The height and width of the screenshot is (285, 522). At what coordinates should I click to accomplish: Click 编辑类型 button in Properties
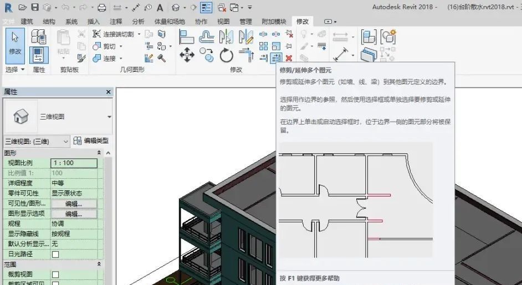tap(91, 141)
